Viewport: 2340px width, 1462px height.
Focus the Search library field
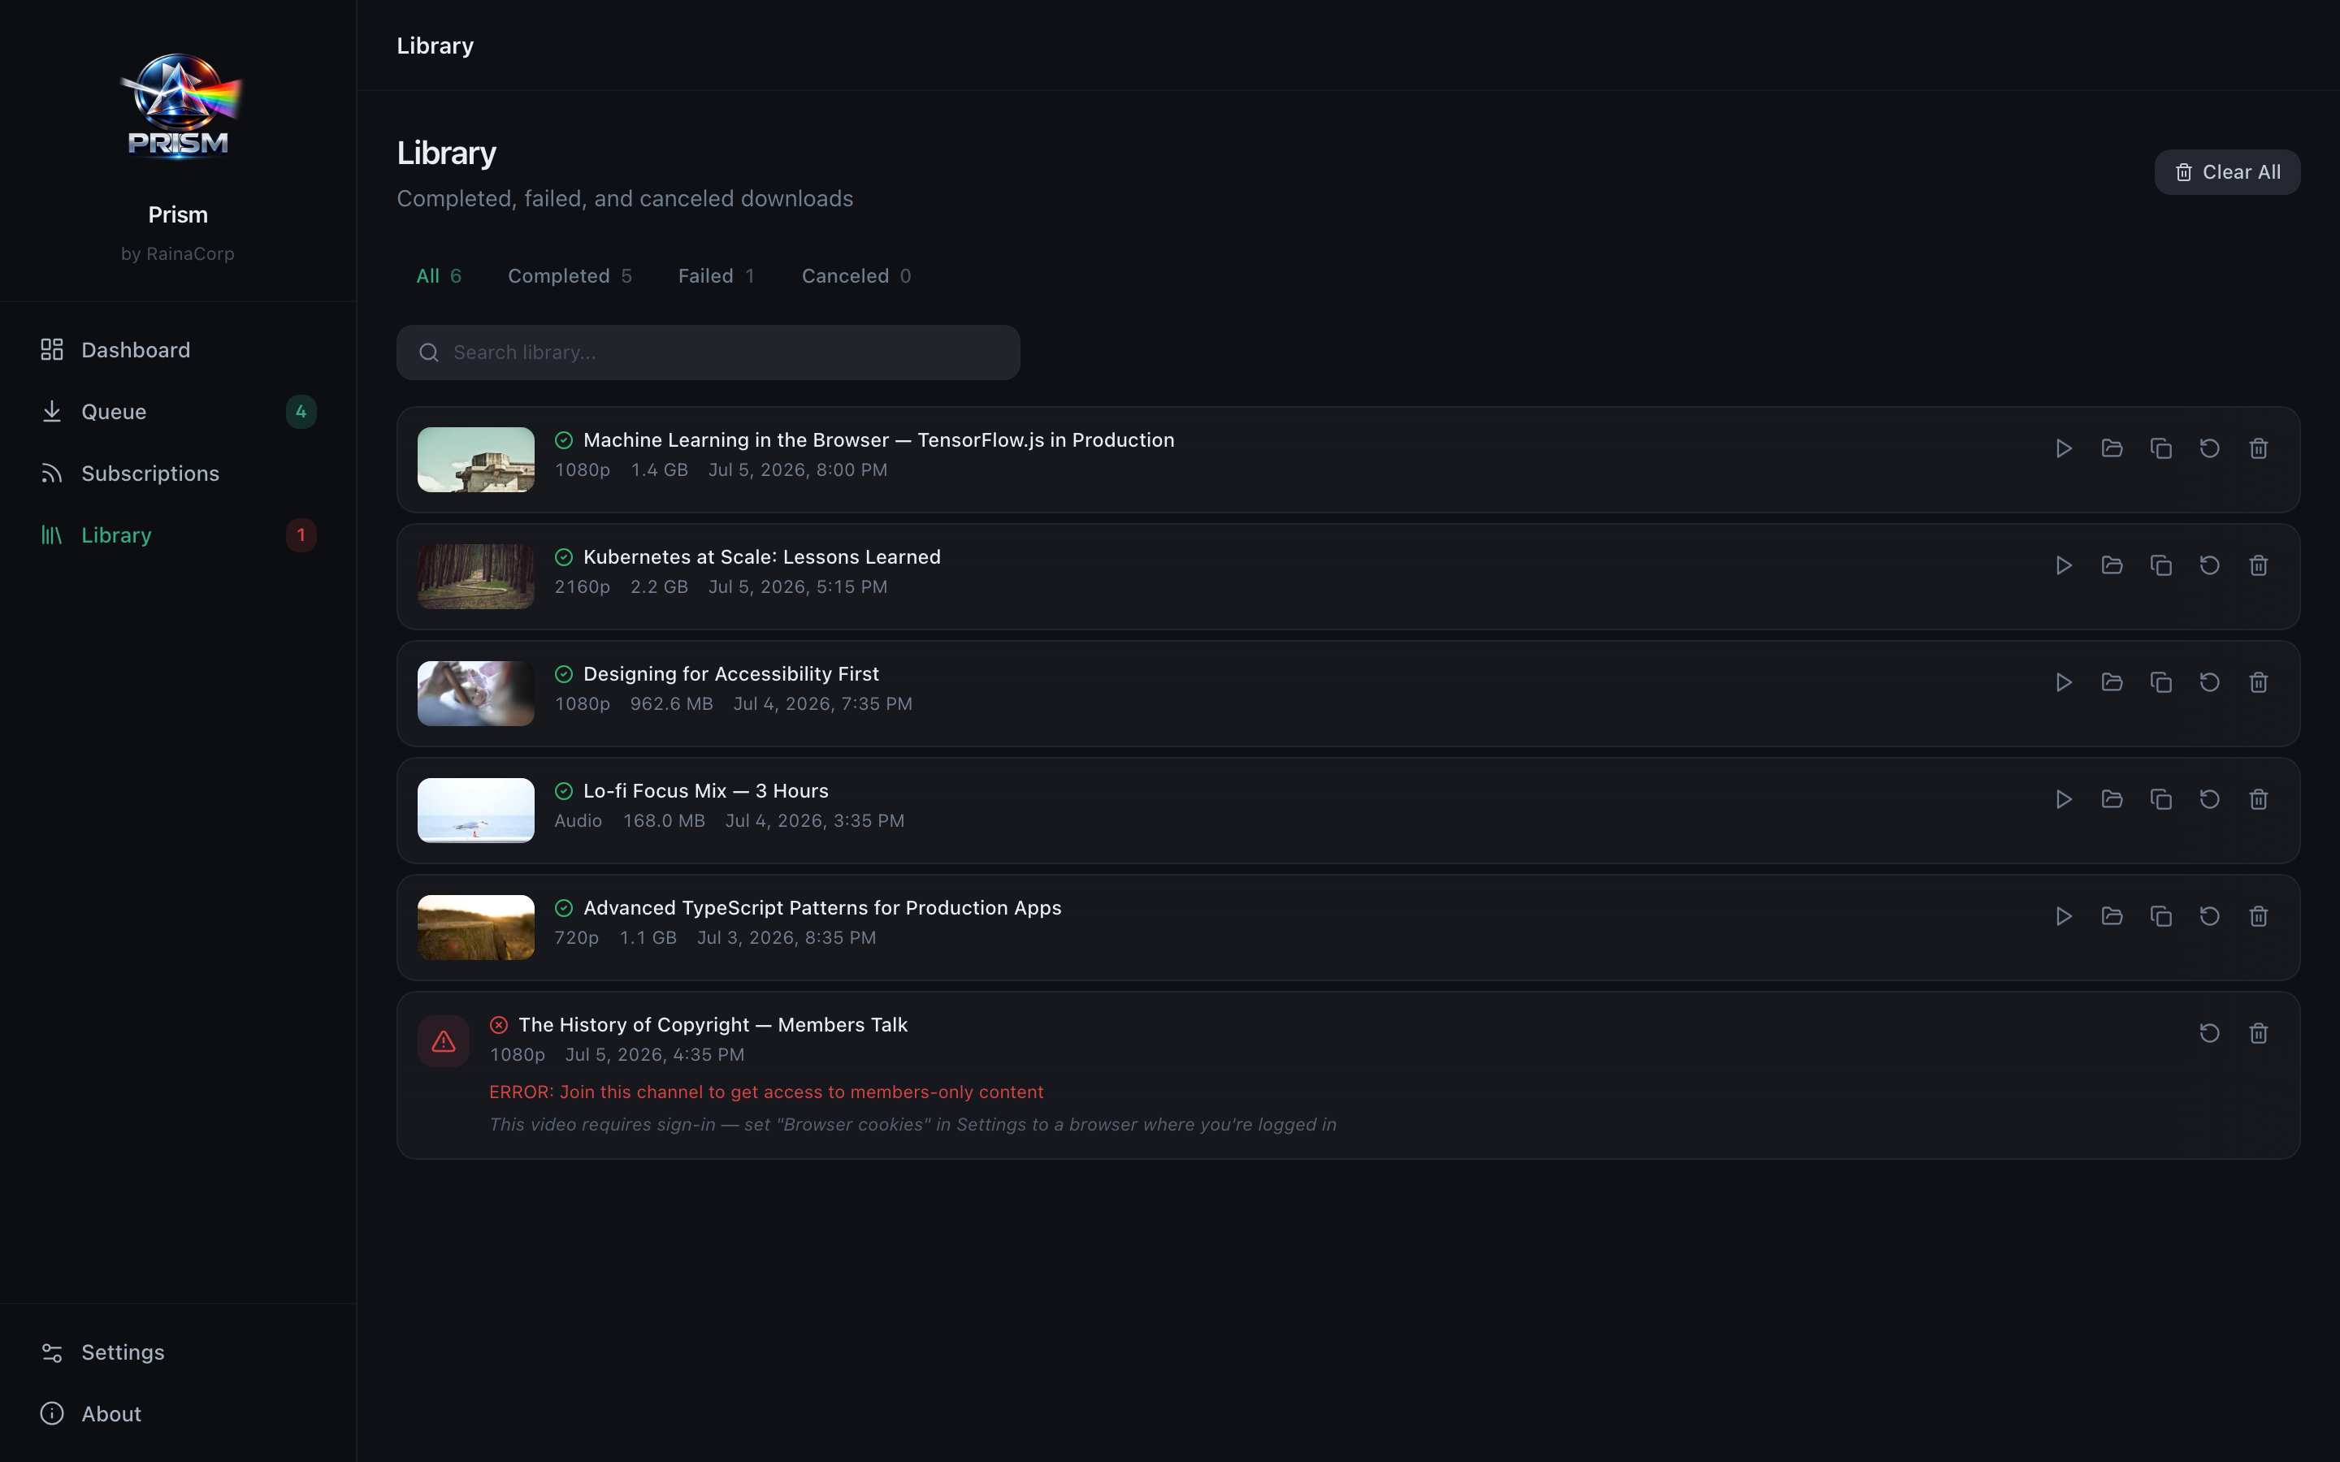point(708,353)
